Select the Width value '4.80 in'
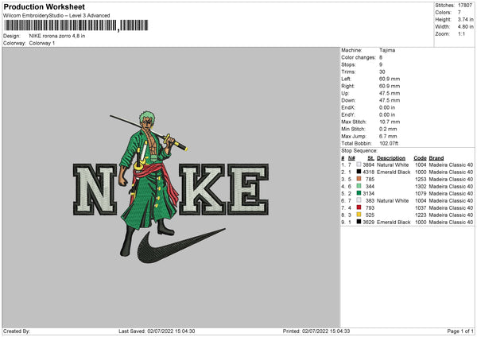 click(x=465, y=27)
